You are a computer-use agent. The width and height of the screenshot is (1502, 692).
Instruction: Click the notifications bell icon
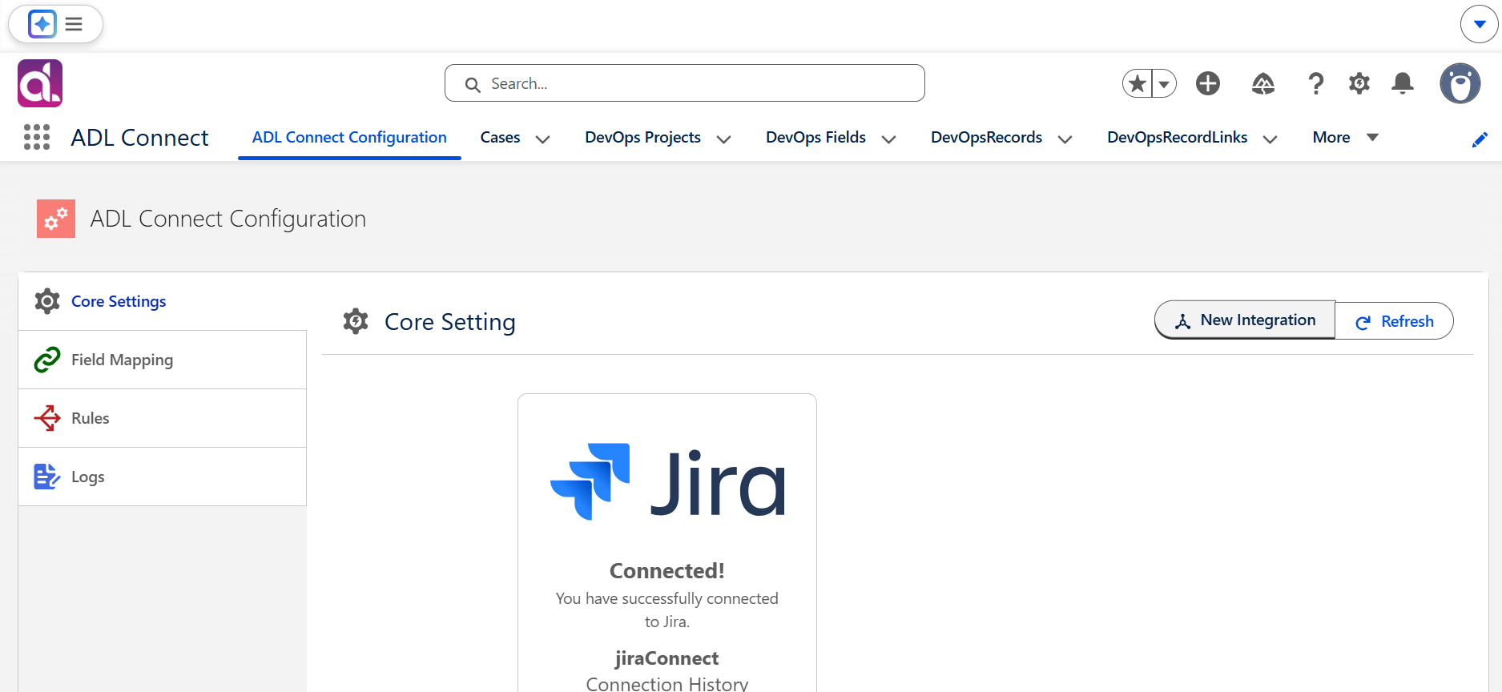(x=1402, y=83)
